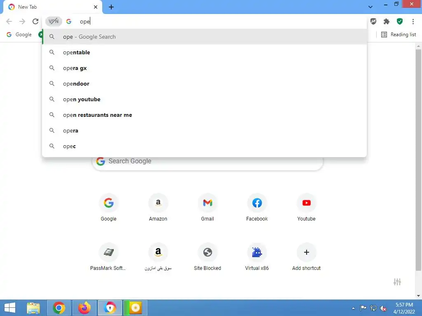Choose the 'opec' suggestion
Viewport: 422px width, 316px height.
point(204,146)
